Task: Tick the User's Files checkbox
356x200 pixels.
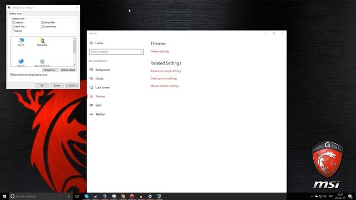Action: point(13,27)
